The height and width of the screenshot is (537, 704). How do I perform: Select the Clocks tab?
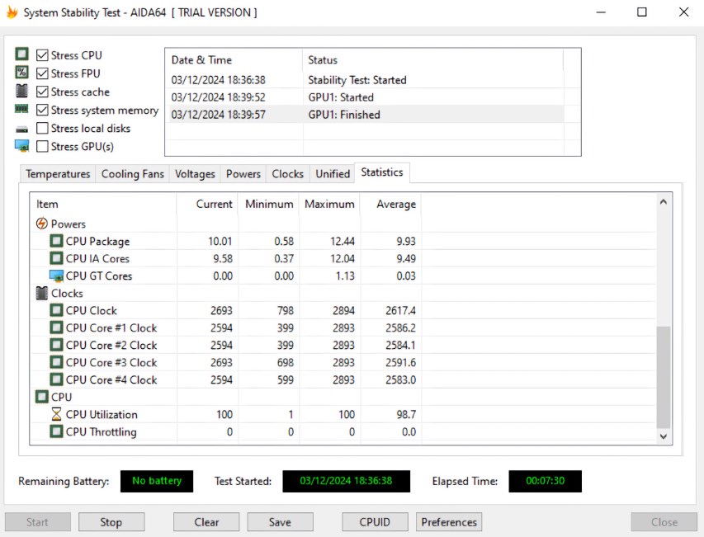point(288,174)
